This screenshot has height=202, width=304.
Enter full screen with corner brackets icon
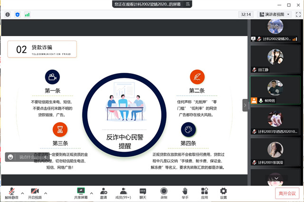tap(298, 15)
